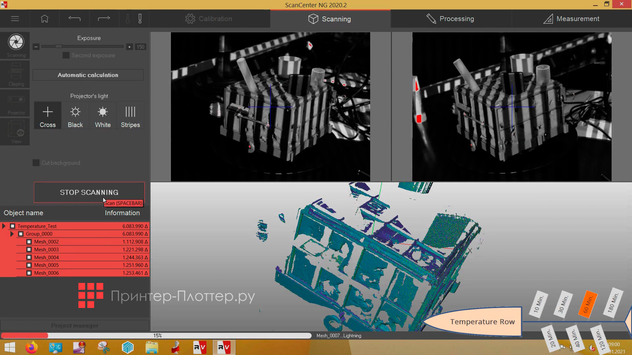Enable the Second exposure checkbox
The height and width of the screenshot is (355, 632).
66,55
